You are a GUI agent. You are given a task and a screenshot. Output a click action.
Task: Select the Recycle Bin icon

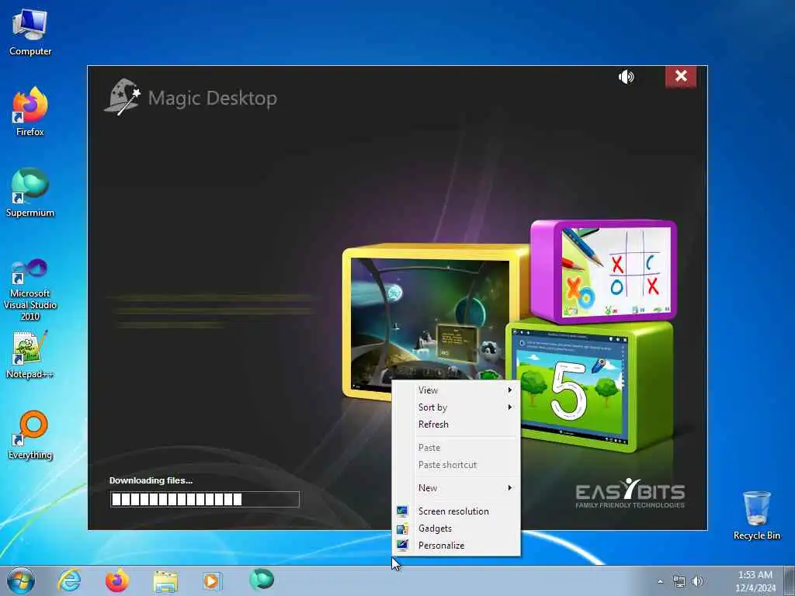click(756, 515)
